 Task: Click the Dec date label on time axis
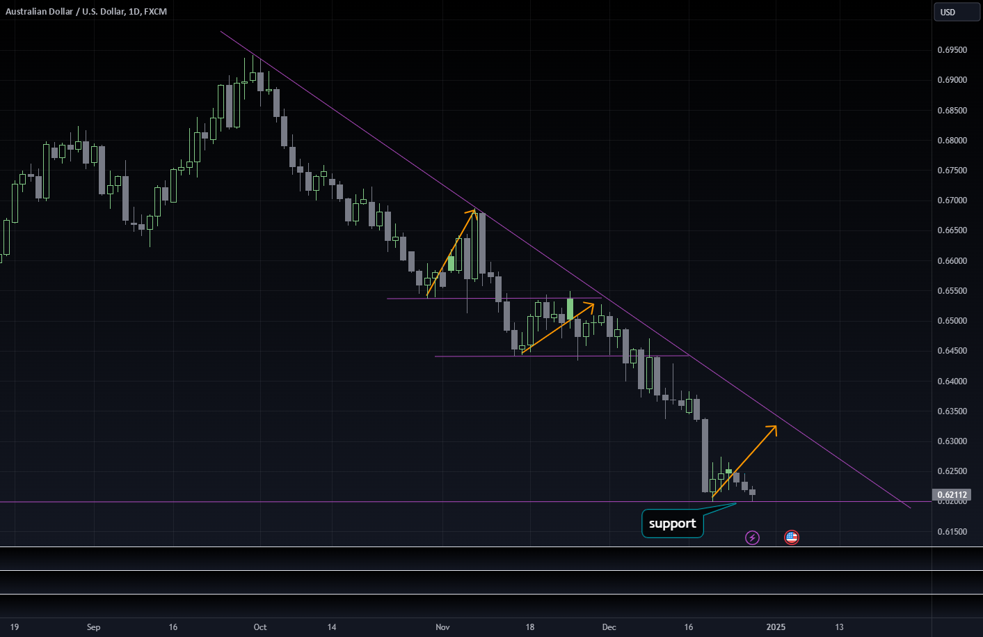pyautogui.click(x=609, y=627)
